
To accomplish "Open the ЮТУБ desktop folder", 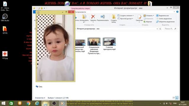I will tap(5, 30).
